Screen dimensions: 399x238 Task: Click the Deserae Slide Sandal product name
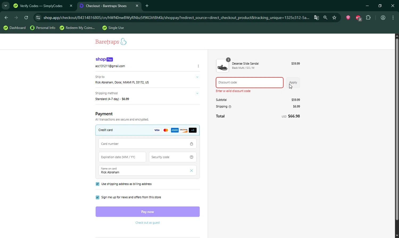tap(245, 63)
